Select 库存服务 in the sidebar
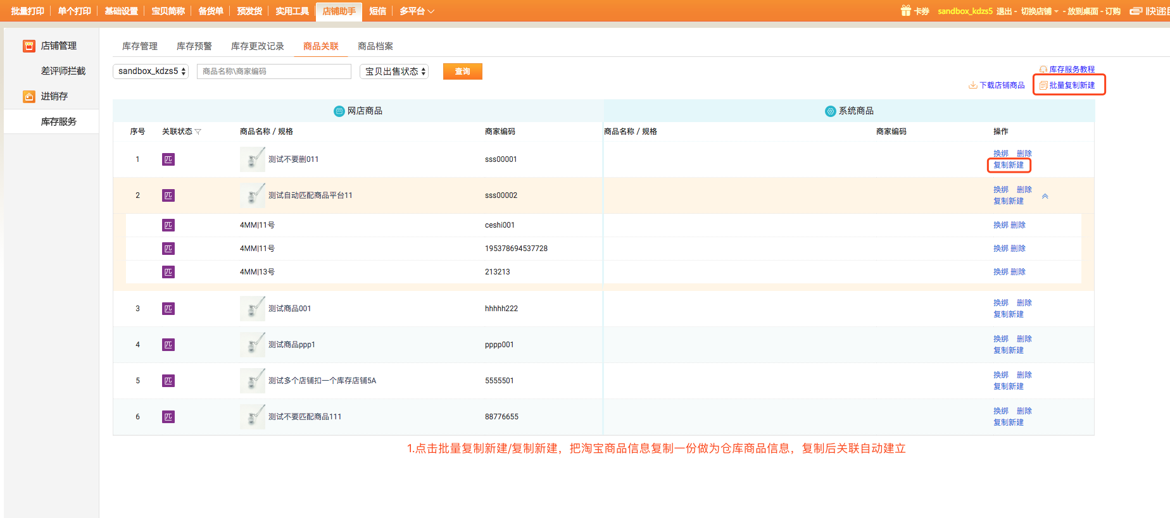The height and width of the screenshot is (518, 1170). (58, 121)
